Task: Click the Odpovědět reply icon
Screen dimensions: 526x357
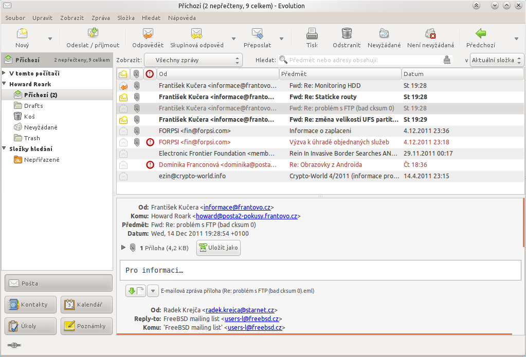Action: point(148,34)
